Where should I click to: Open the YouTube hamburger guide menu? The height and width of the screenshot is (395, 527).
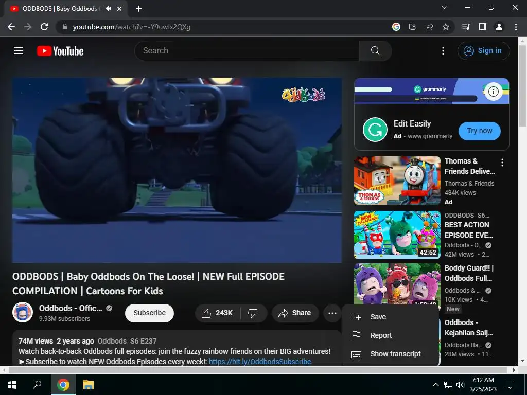point(19,51)
